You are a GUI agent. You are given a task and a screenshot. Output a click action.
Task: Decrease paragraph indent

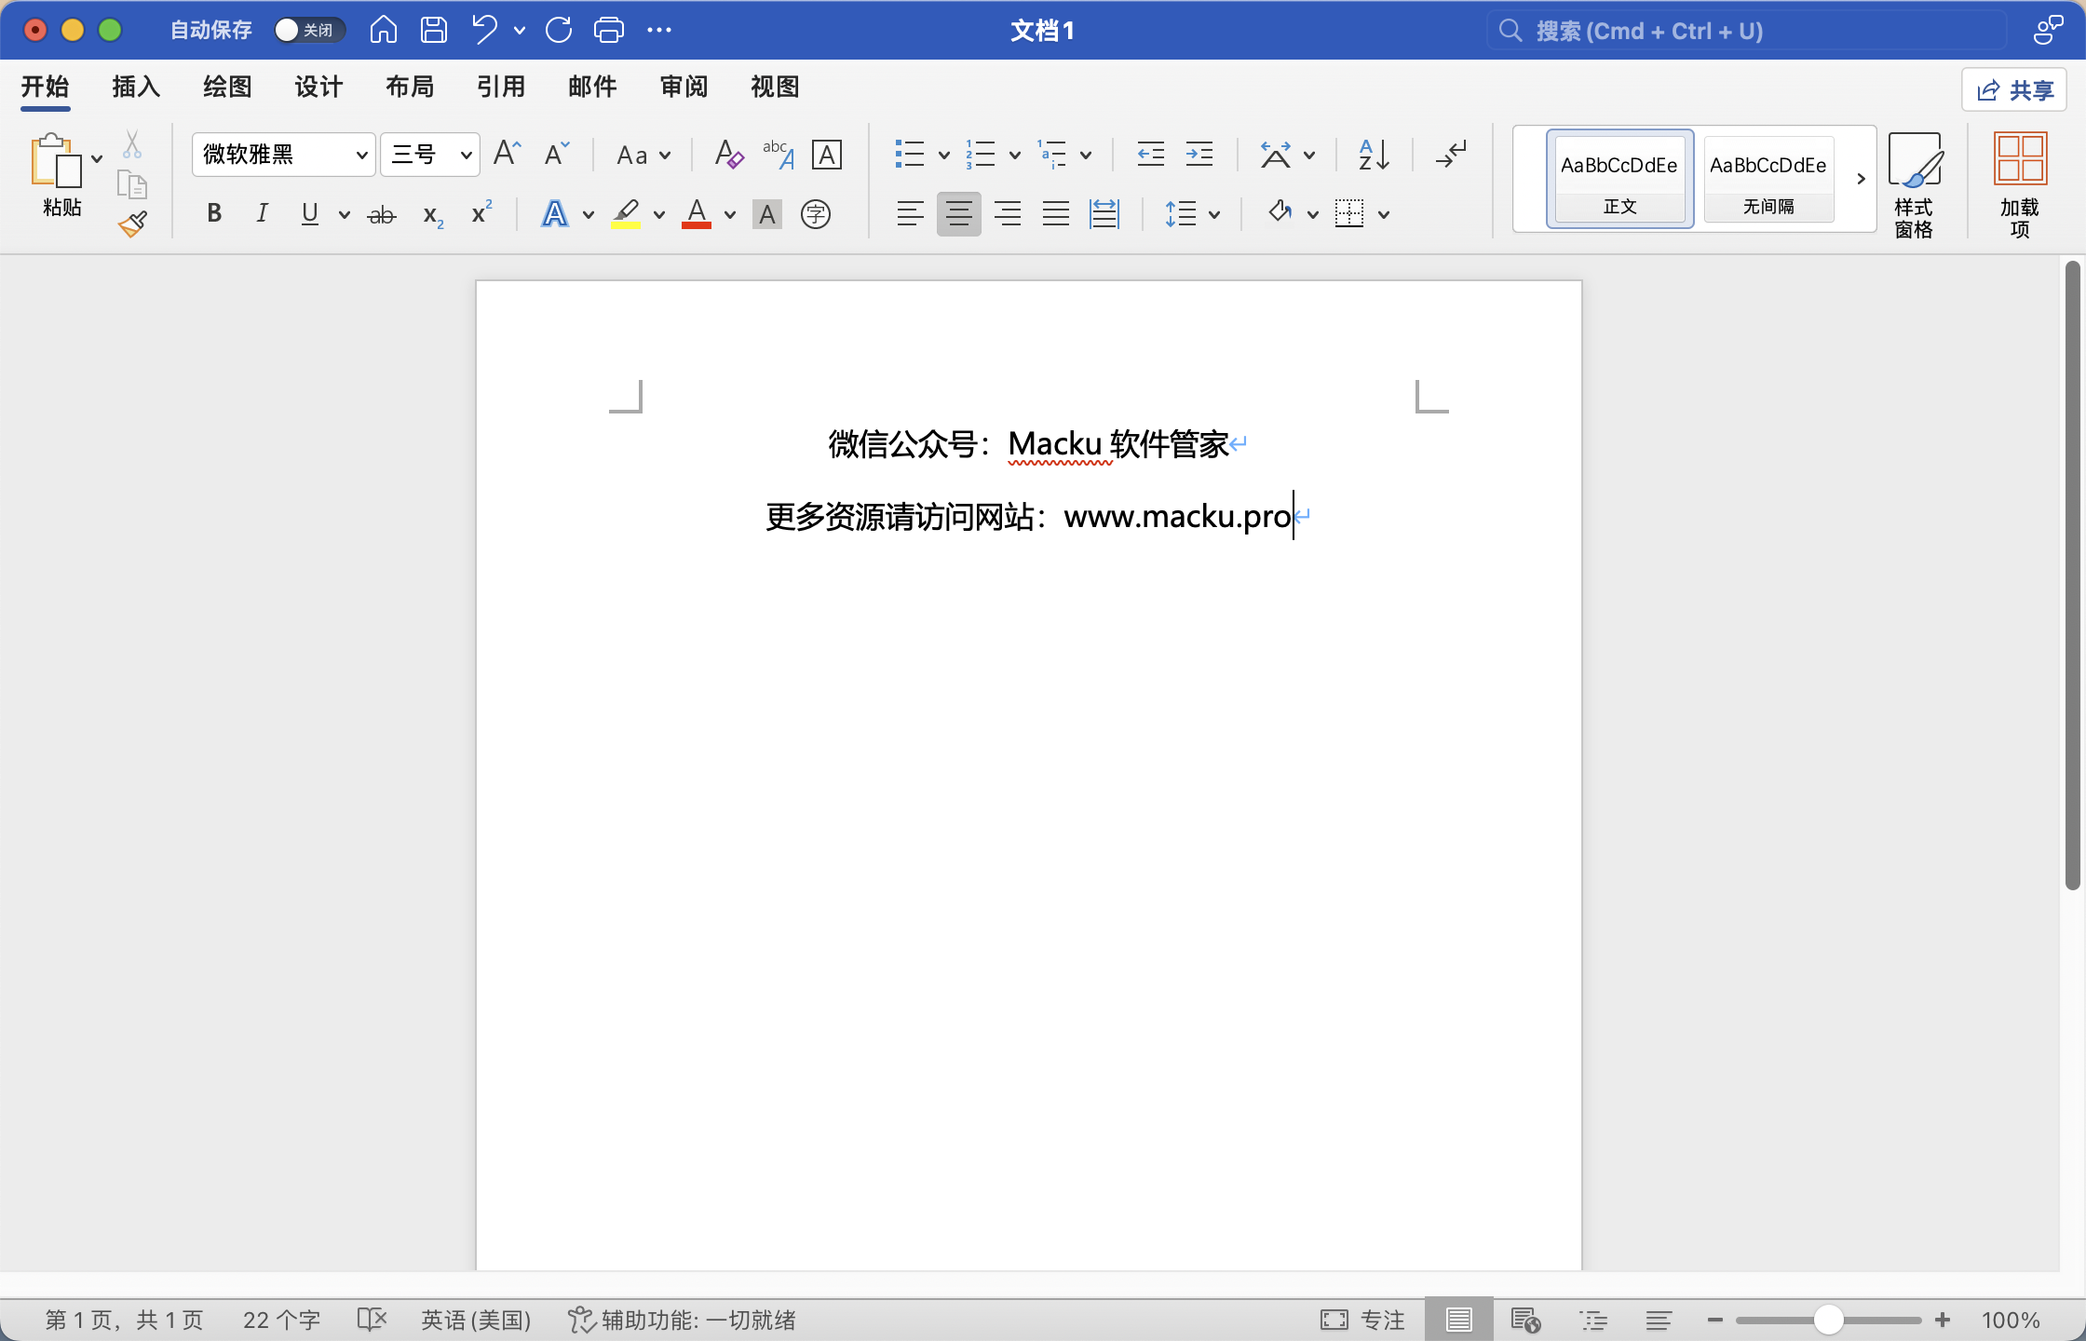pos(1151,154)
